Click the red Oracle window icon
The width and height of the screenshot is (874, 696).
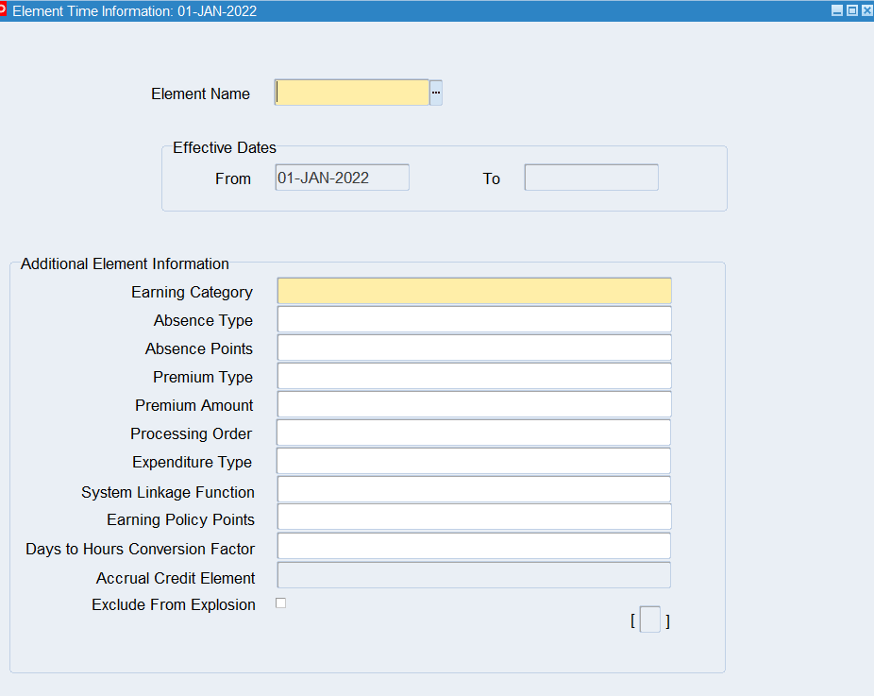tap(4, 10)
